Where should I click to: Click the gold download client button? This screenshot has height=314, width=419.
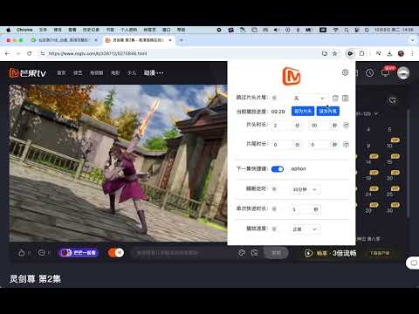[x=380, y=253]
